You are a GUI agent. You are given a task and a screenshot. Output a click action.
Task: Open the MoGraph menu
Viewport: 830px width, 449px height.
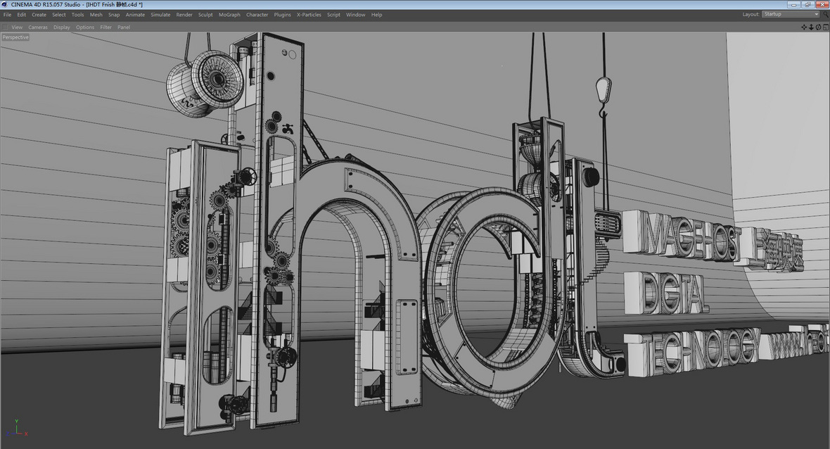[229, 14]
